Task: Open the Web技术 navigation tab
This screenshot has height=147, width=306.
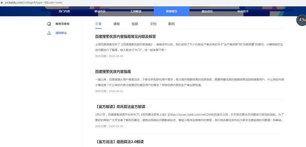Action: click(243, 11)
